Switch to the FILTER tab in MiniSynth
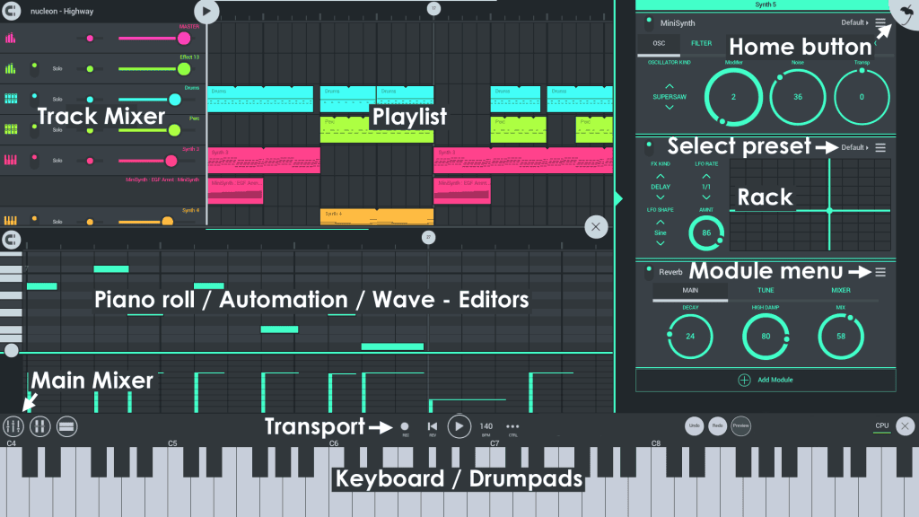 click(x=701, y=43)
